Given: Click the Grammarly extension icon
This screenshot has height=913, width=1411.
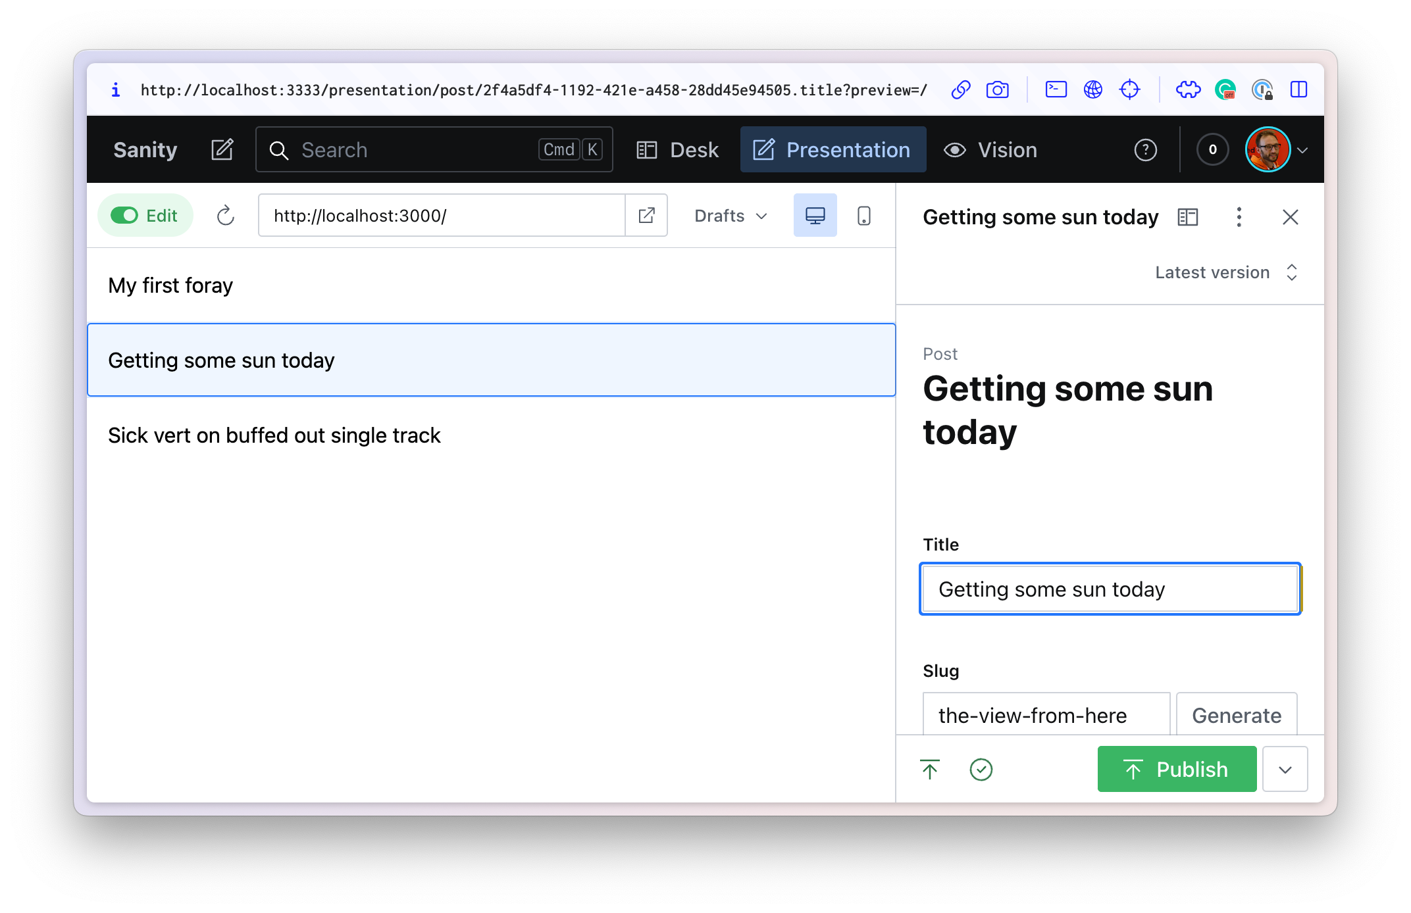Looking at the screenshot, I should (x=1225, y=89).
